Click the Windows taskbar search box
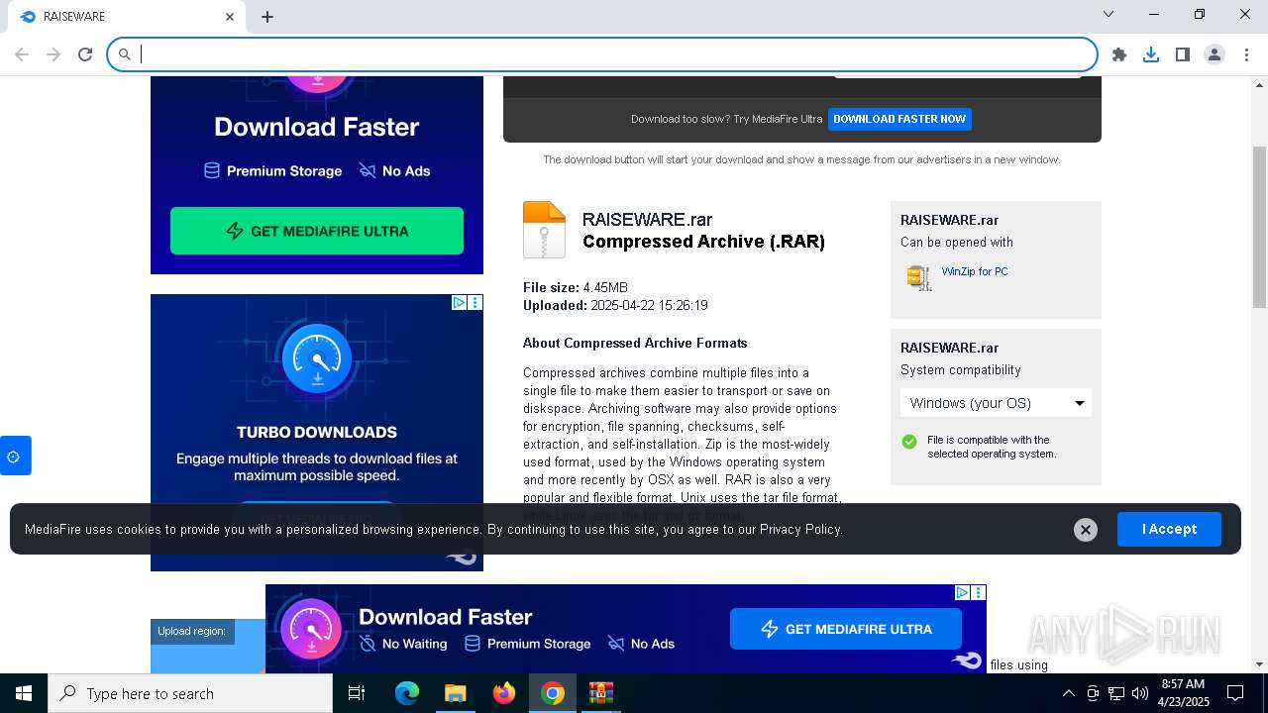Image resolution: width=1268 pixels, height=713 pixels. 190,693
